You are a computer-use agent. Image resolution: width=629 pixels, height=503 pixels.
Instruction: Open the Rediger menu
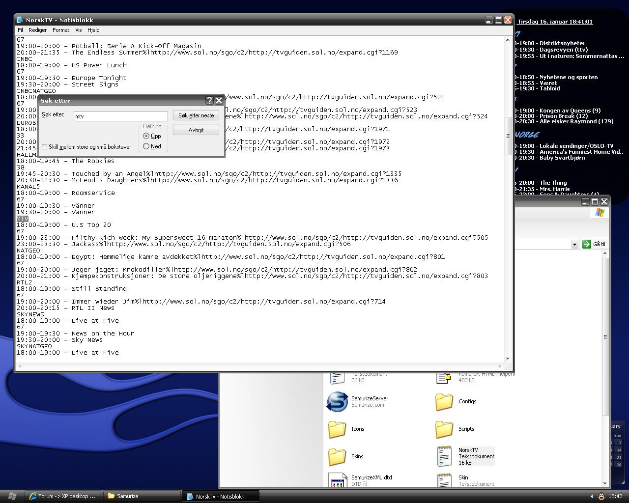click(37, 30)
